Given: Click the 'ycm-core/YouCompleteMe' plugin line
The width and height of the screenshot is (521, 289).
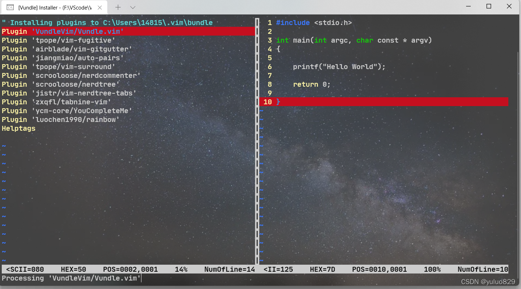Looking at the screenshot, I should click(67, 111).
